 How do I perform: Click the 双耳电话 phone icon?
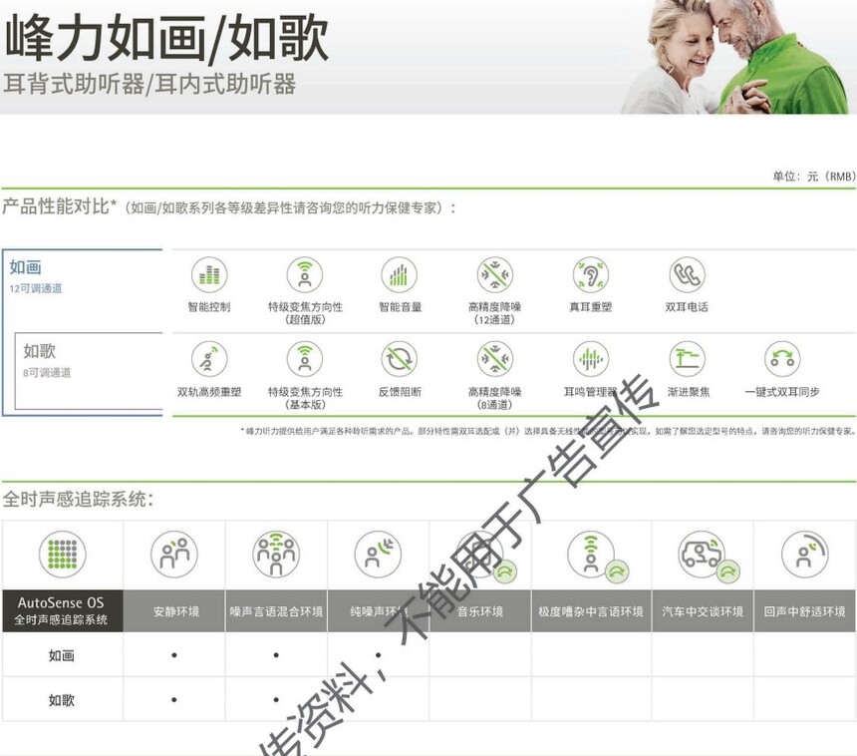coord(687,274)
